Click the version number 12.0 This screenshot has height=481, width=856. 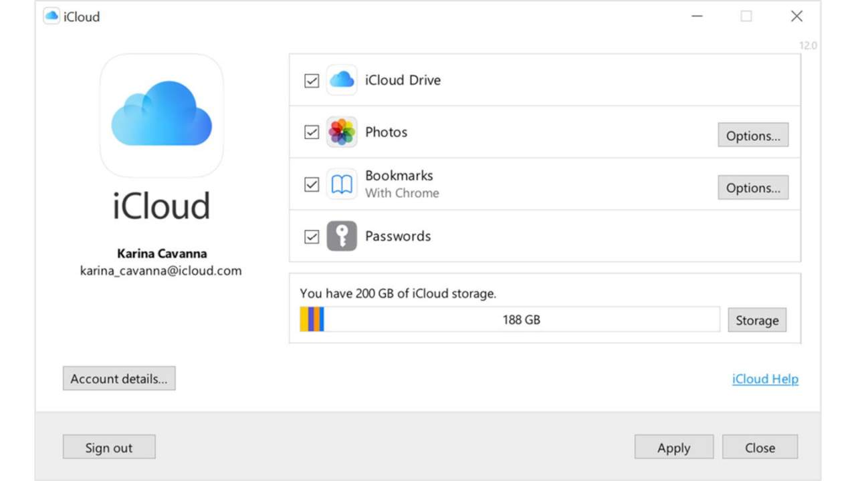808,45
